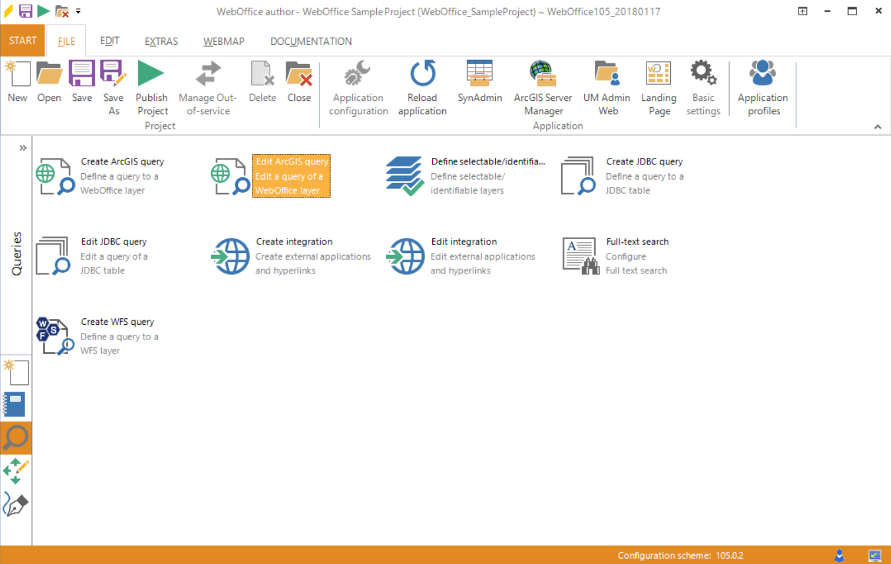This screenshot has width=891, height=564.
Task: Open Full-text search configuration tile
Action: point(615,256)
